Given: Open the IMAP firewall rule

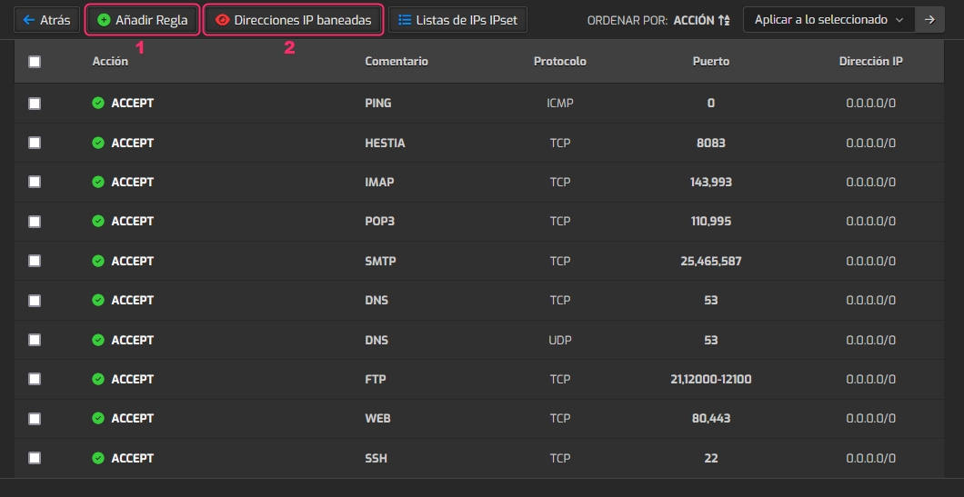Looking at the screenshot, I should pyautogui.click(x=379, y=182).
